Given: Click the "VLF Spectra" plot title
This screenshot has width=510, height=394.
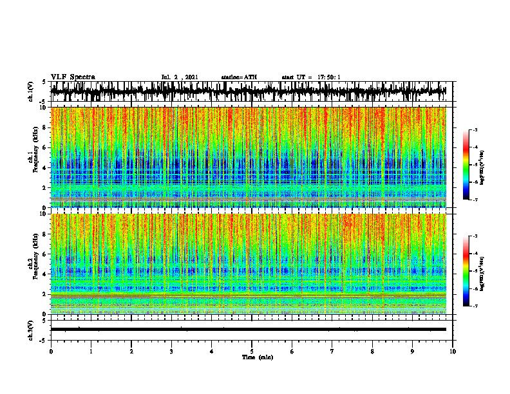Looking at the screenshot, I should coord(73,77).
